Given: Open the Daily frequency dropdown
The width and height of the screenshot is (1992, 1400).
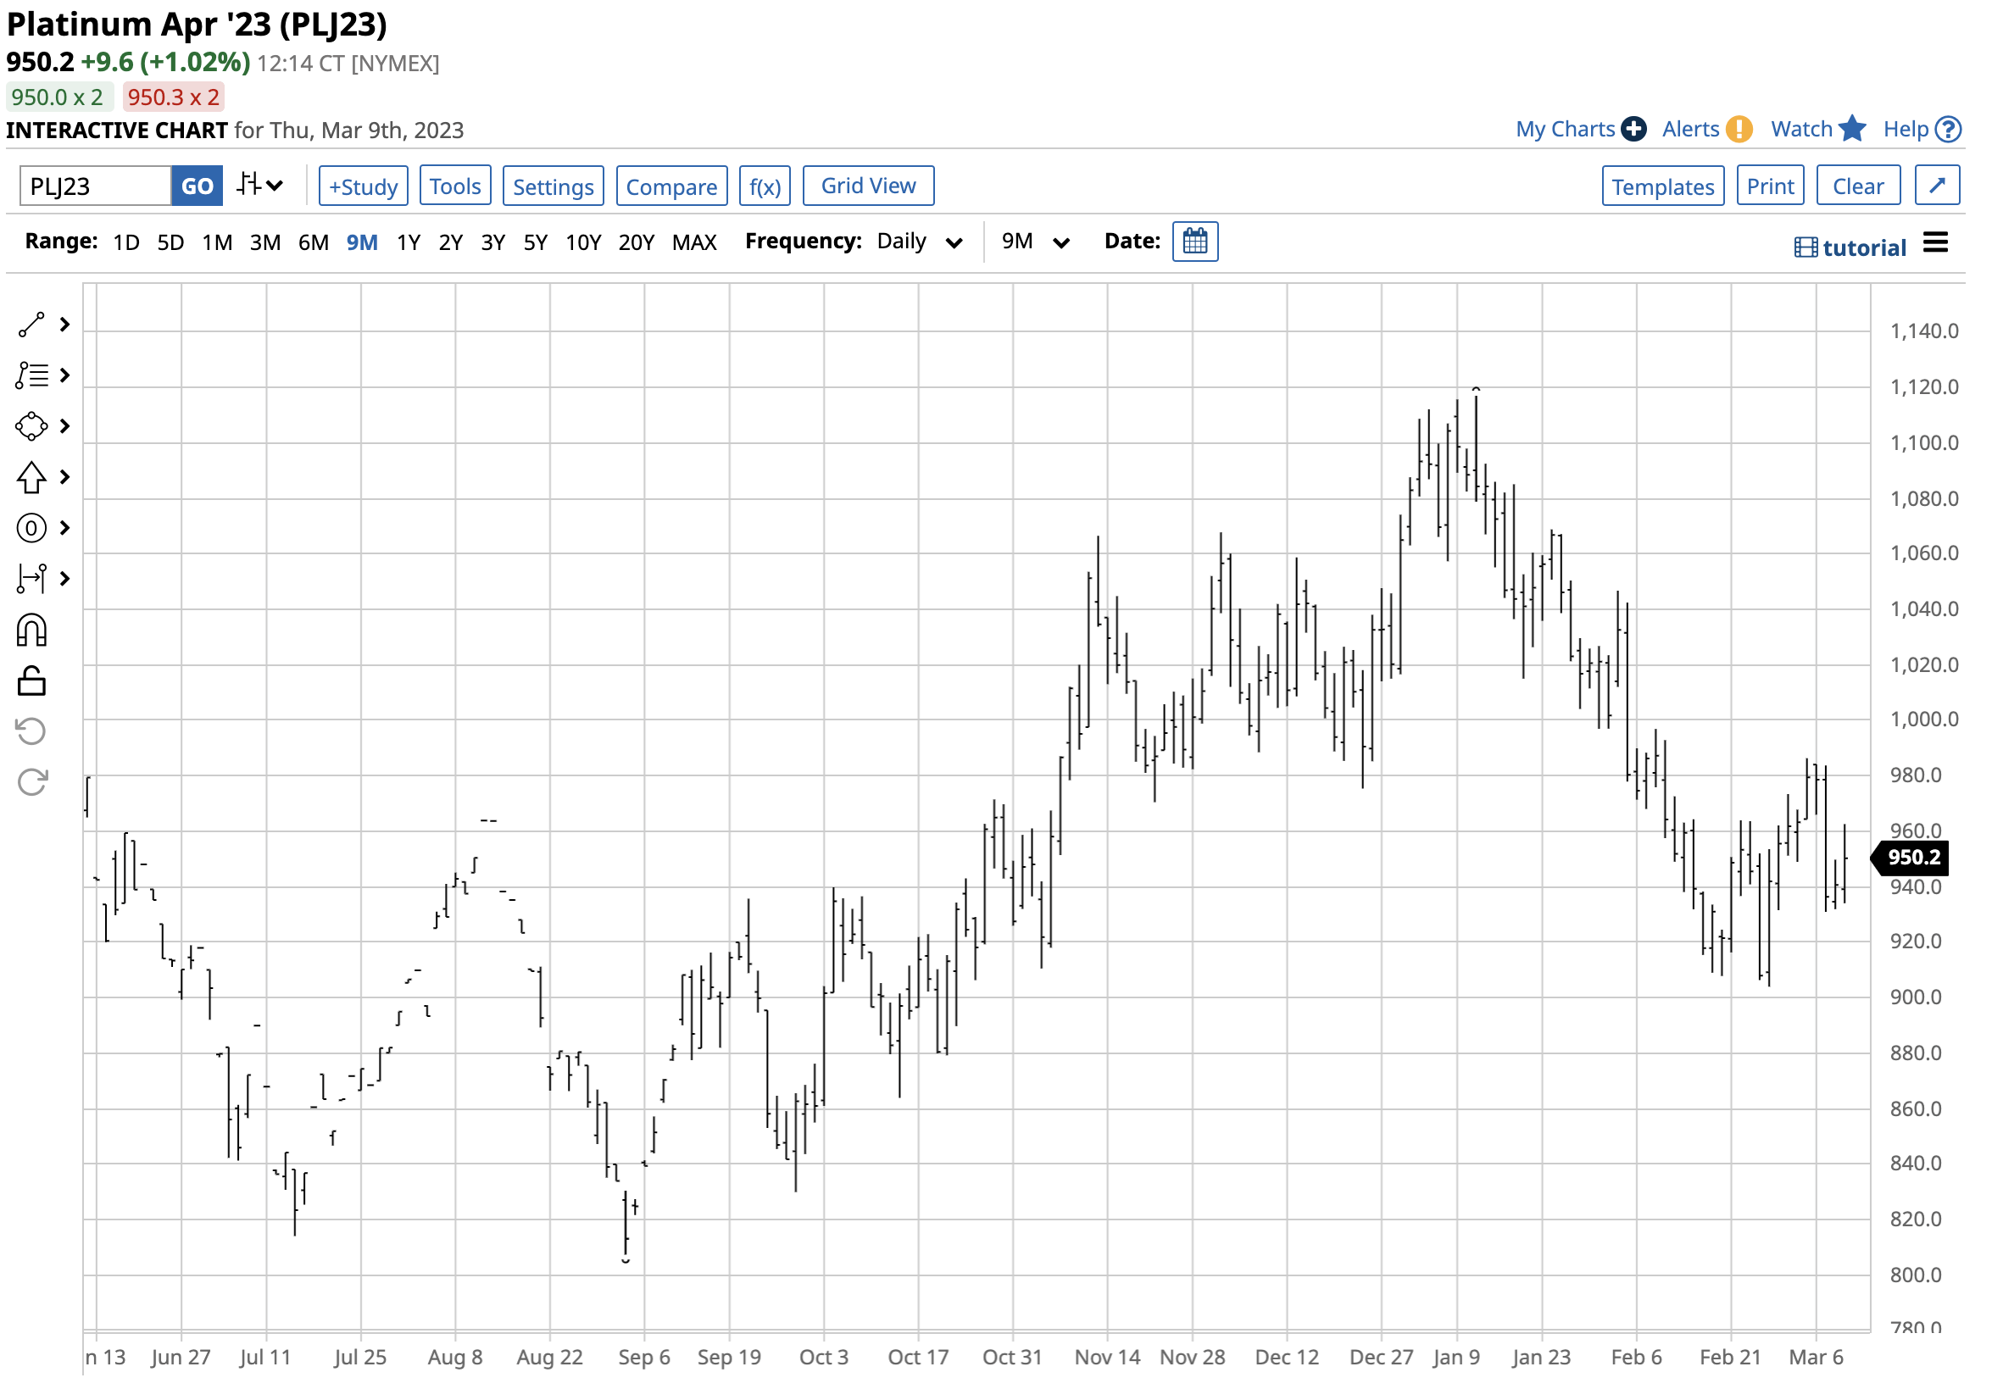Looking at the screenshot, I should (x=920, y=242).
